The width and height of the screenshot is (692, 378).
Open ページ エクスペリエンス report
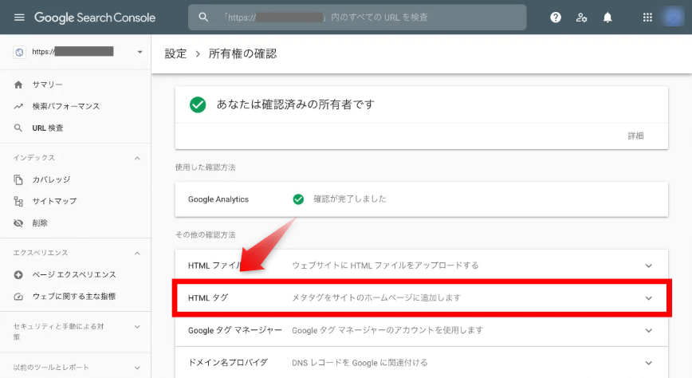click(74, 274)
